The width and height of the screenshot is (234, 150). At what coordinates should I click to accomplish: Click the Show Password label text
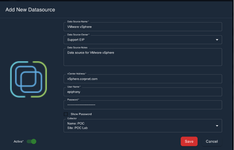point(81,114)
